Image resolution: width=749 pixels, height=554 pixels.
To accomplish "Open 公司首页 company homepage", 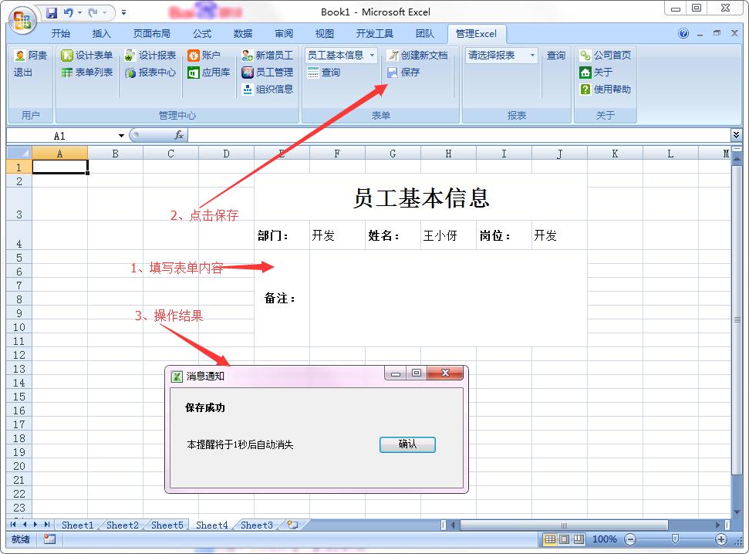I will click(x=605, y=56).
